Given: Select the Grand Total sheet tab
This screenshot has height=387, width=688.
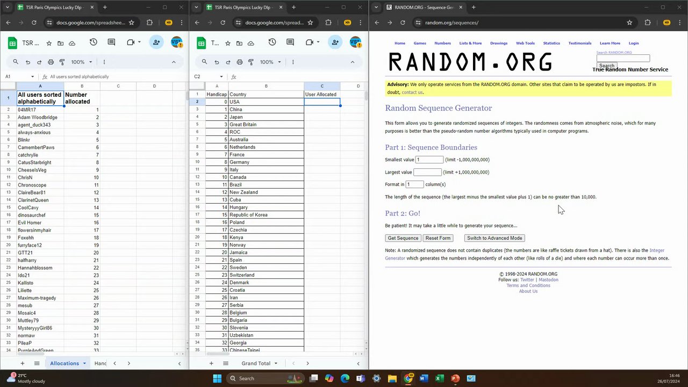Looking at the screenshot, I should coord(256,363).
